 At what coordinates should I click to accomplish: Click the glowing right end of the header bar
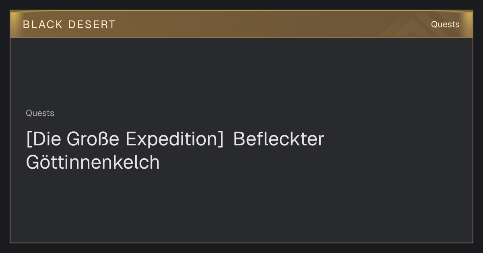click(x=468, y=24)
